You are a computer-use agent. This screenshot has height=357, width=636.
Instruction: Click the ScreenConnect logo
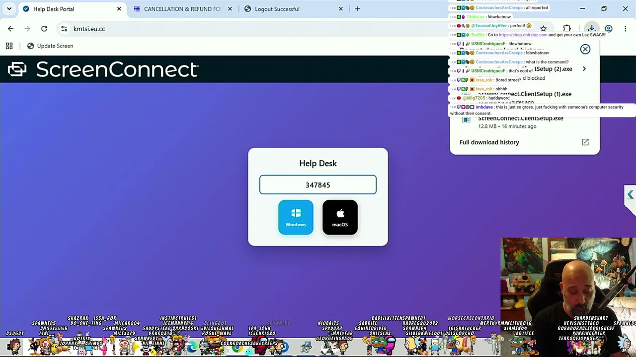pos(103,69)
